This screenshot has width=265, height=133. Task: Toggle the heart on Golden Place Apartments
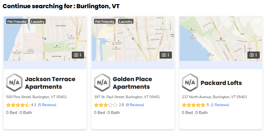click(x=169, y=21)
